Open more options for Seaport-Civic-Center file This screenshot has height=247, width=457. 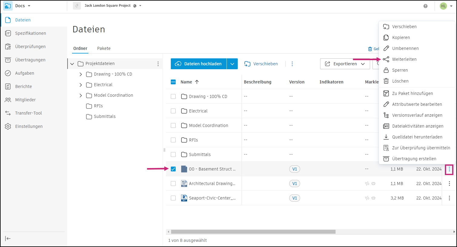[x=449, y=198]
